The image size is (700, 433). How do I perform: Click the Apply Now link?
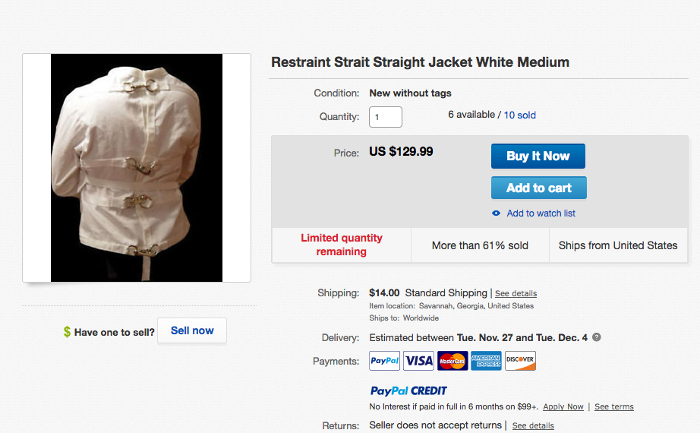[x=563, y=407]
